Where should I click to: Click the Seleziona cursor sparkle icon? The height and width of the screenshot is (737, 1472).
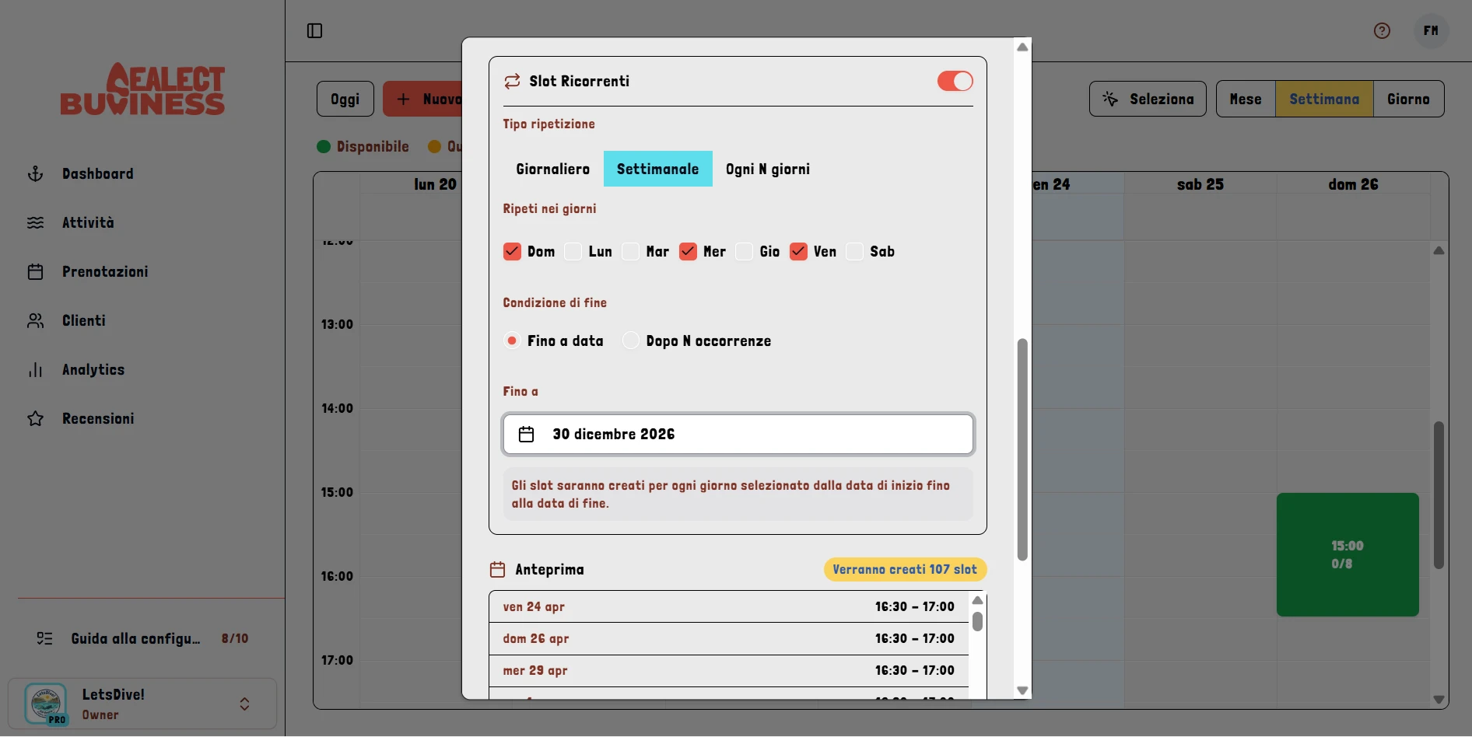click(x=1110, y=99)
